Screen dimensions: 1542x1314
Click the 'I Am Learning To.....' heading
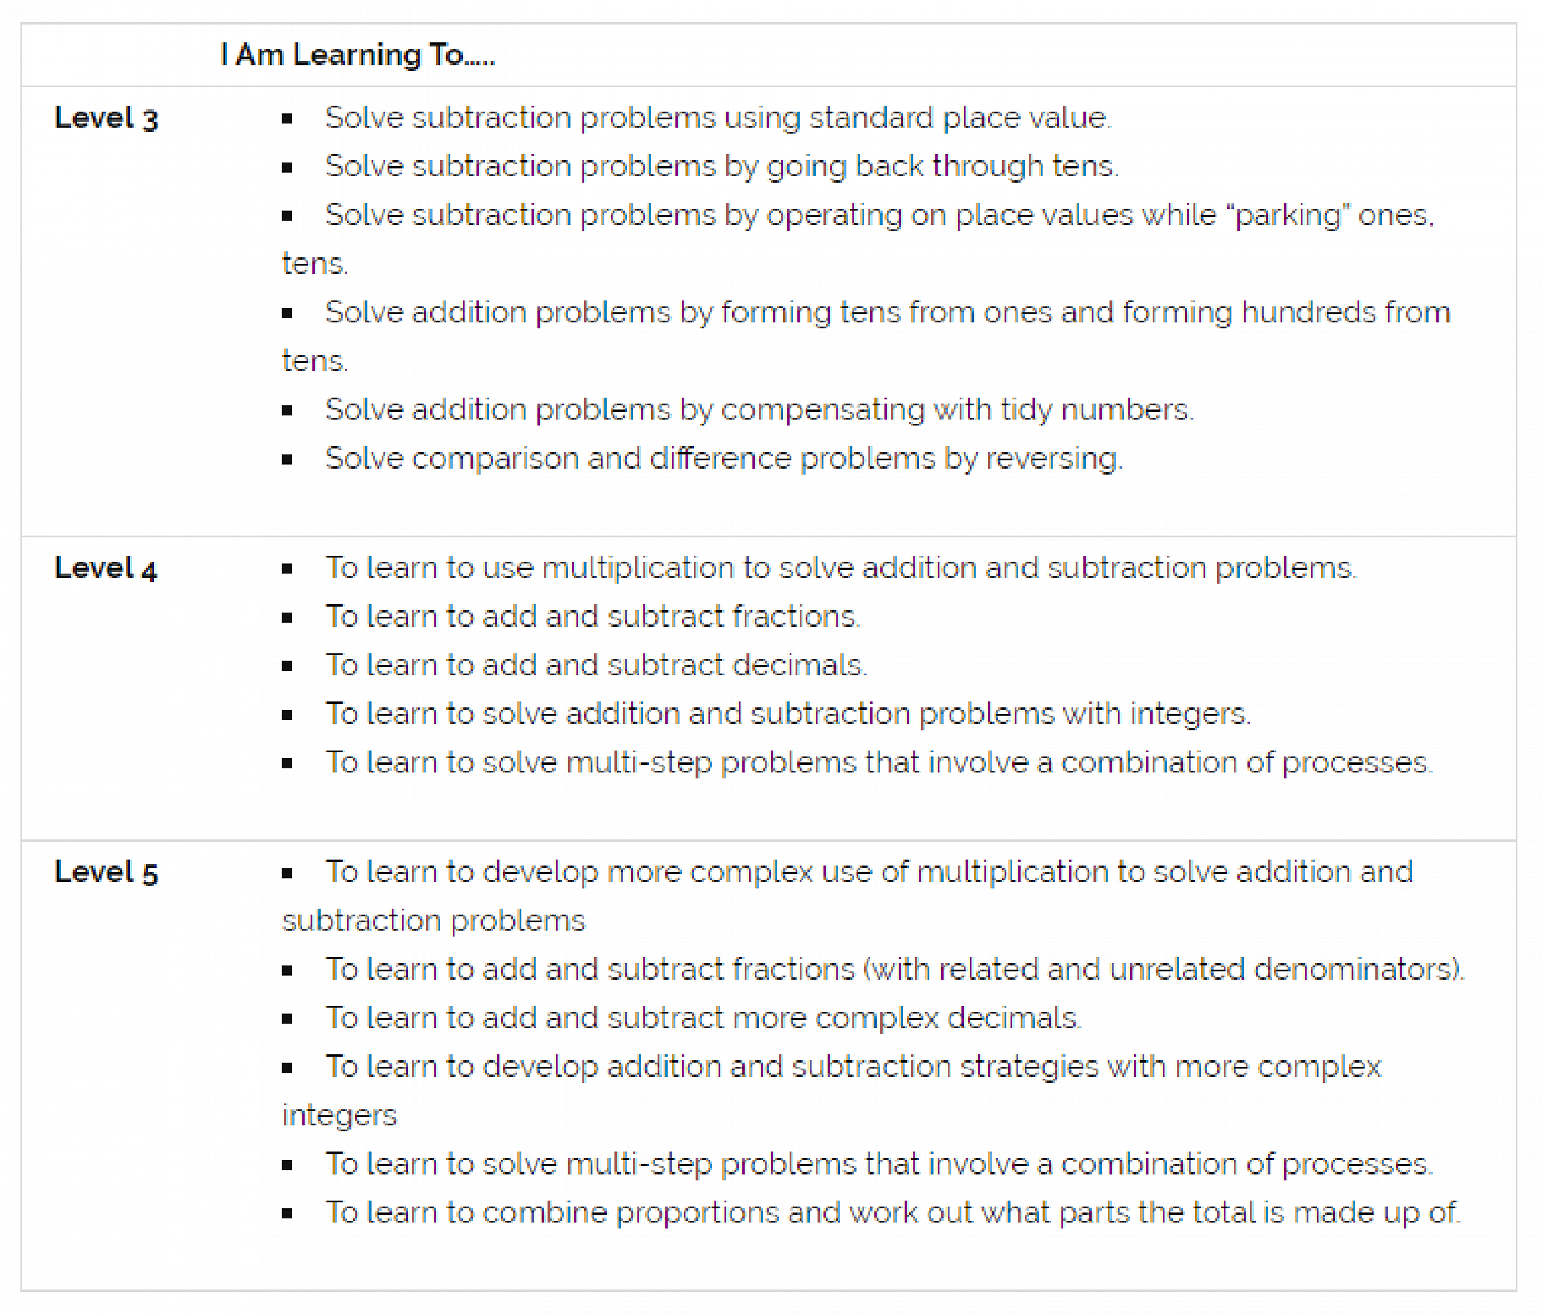coord(358,55)
